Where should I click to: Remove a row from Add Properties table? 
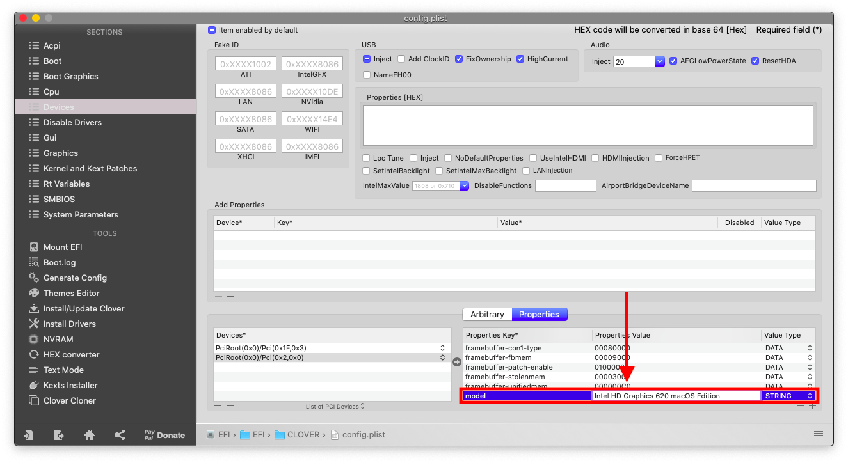point(219,296)
